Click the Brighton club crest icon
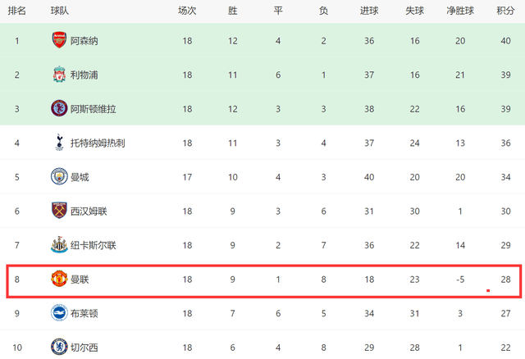The image size is (525, 359). click(x=59, y=313)
